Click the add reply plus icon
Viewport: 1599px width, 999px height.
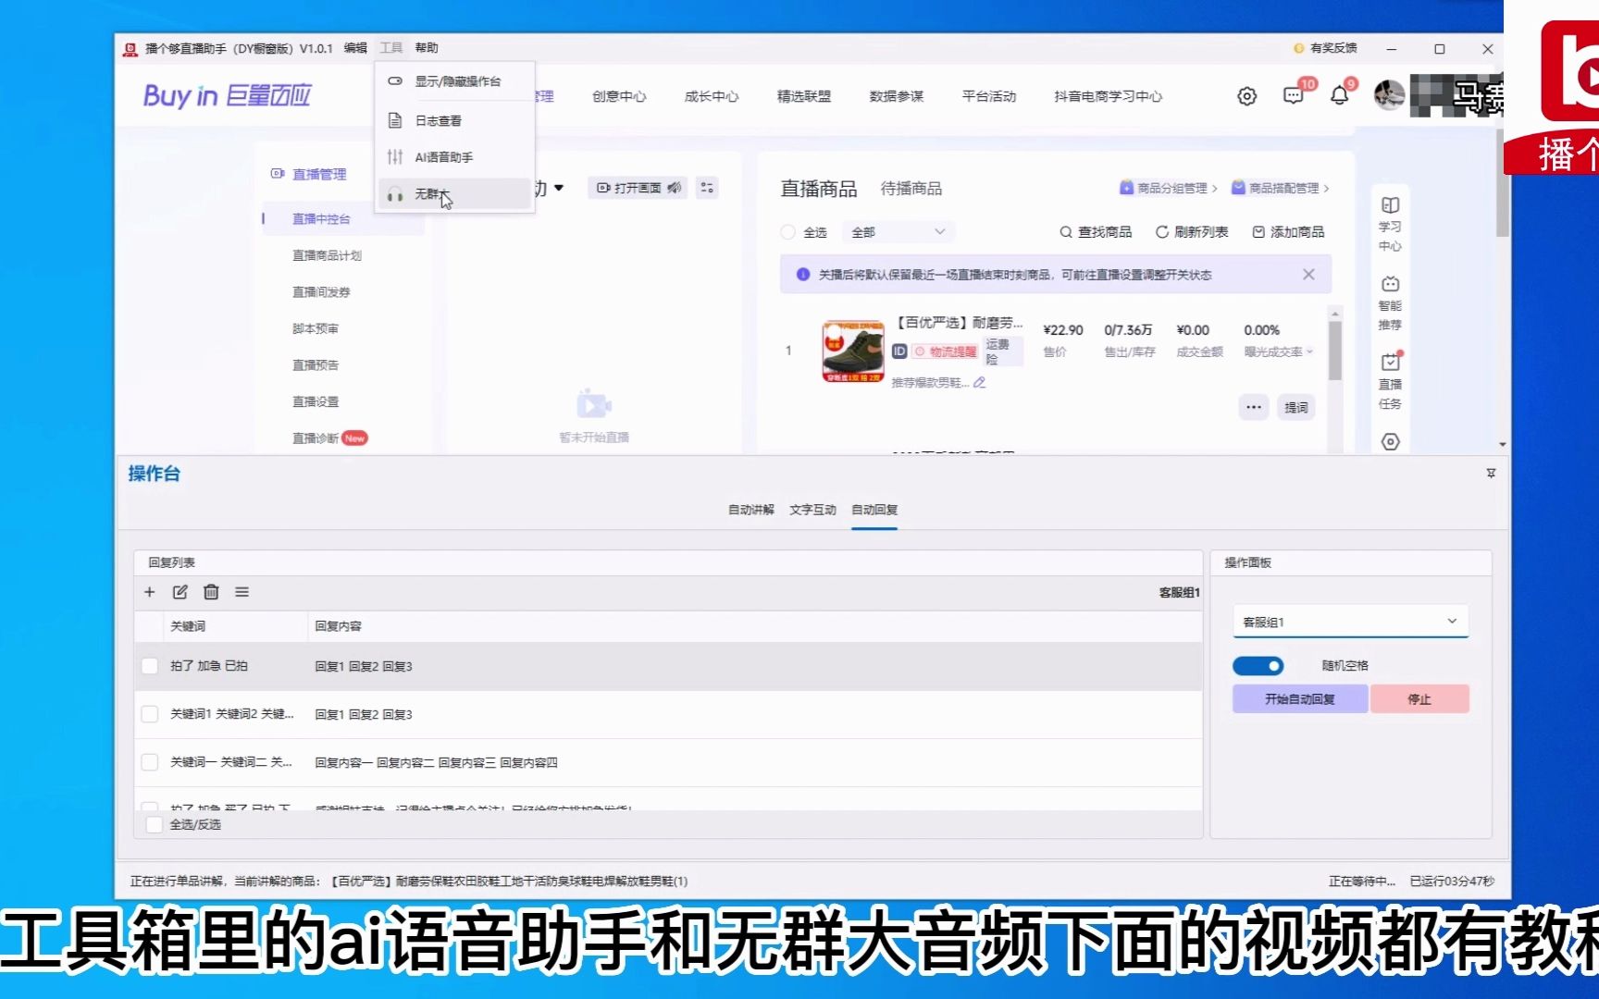point(150,592)
